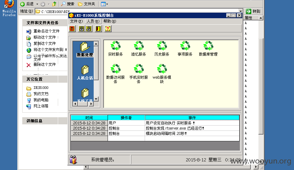The width and height of the screenshot is (294, 170).
Task: Click left arrow of category list scrollbar
Action: pos(75,104)
